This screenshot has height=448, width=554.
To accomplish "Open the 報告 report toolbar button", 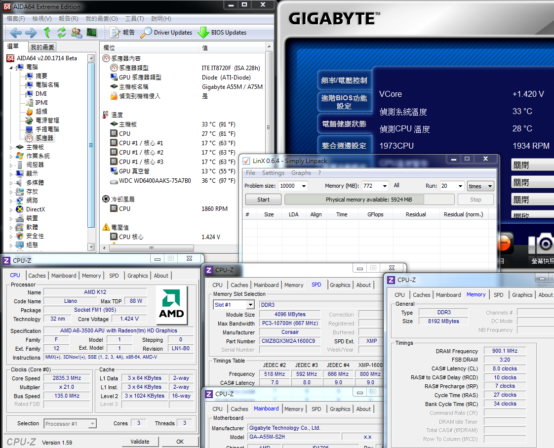I will (122, 33).
